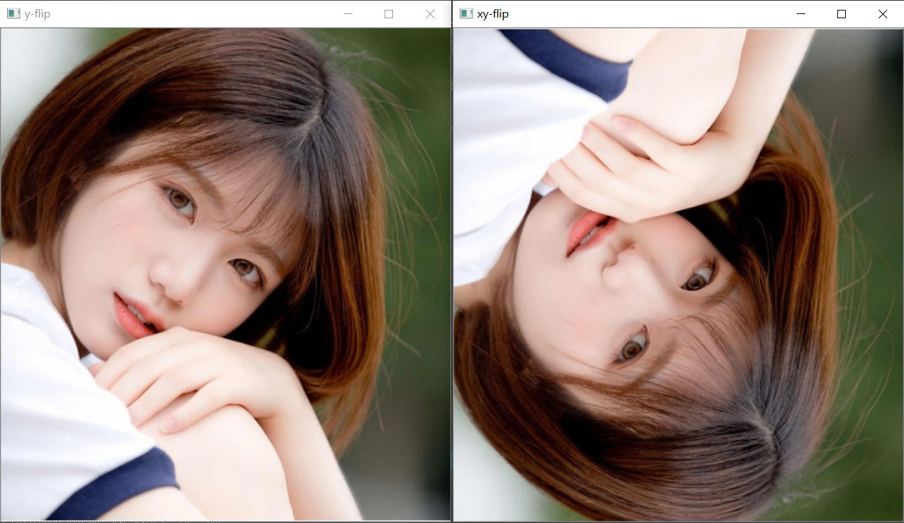Maximize the y-flip window
This screenshot has width=904, height=523.
tap(389, 14)
